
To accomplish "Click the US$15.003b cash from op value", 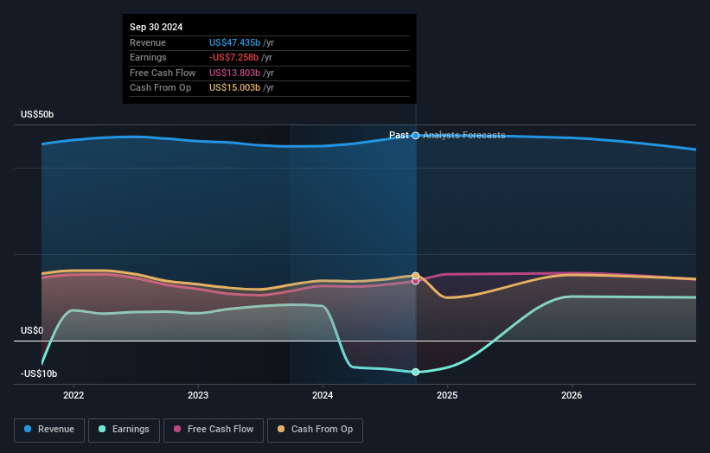I will 234,88.
